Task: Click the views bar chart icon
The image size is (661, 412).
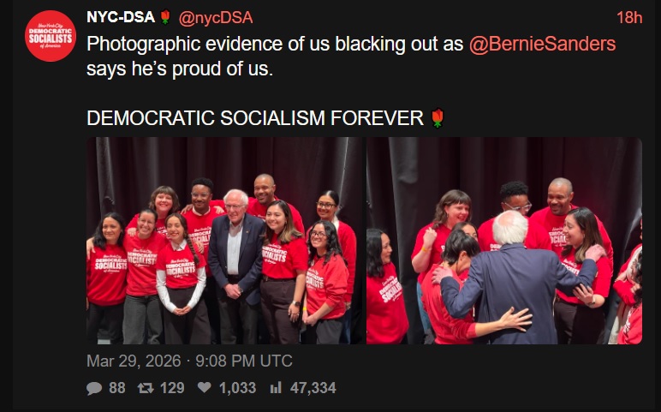Action: [276, 388]
